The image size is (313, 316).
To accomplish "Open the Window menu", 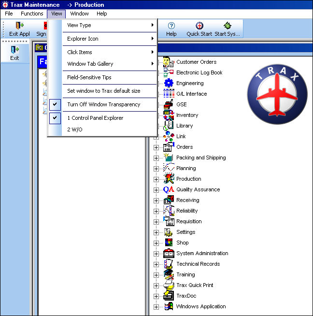I will pyautogui.click(x=79, y=14).
